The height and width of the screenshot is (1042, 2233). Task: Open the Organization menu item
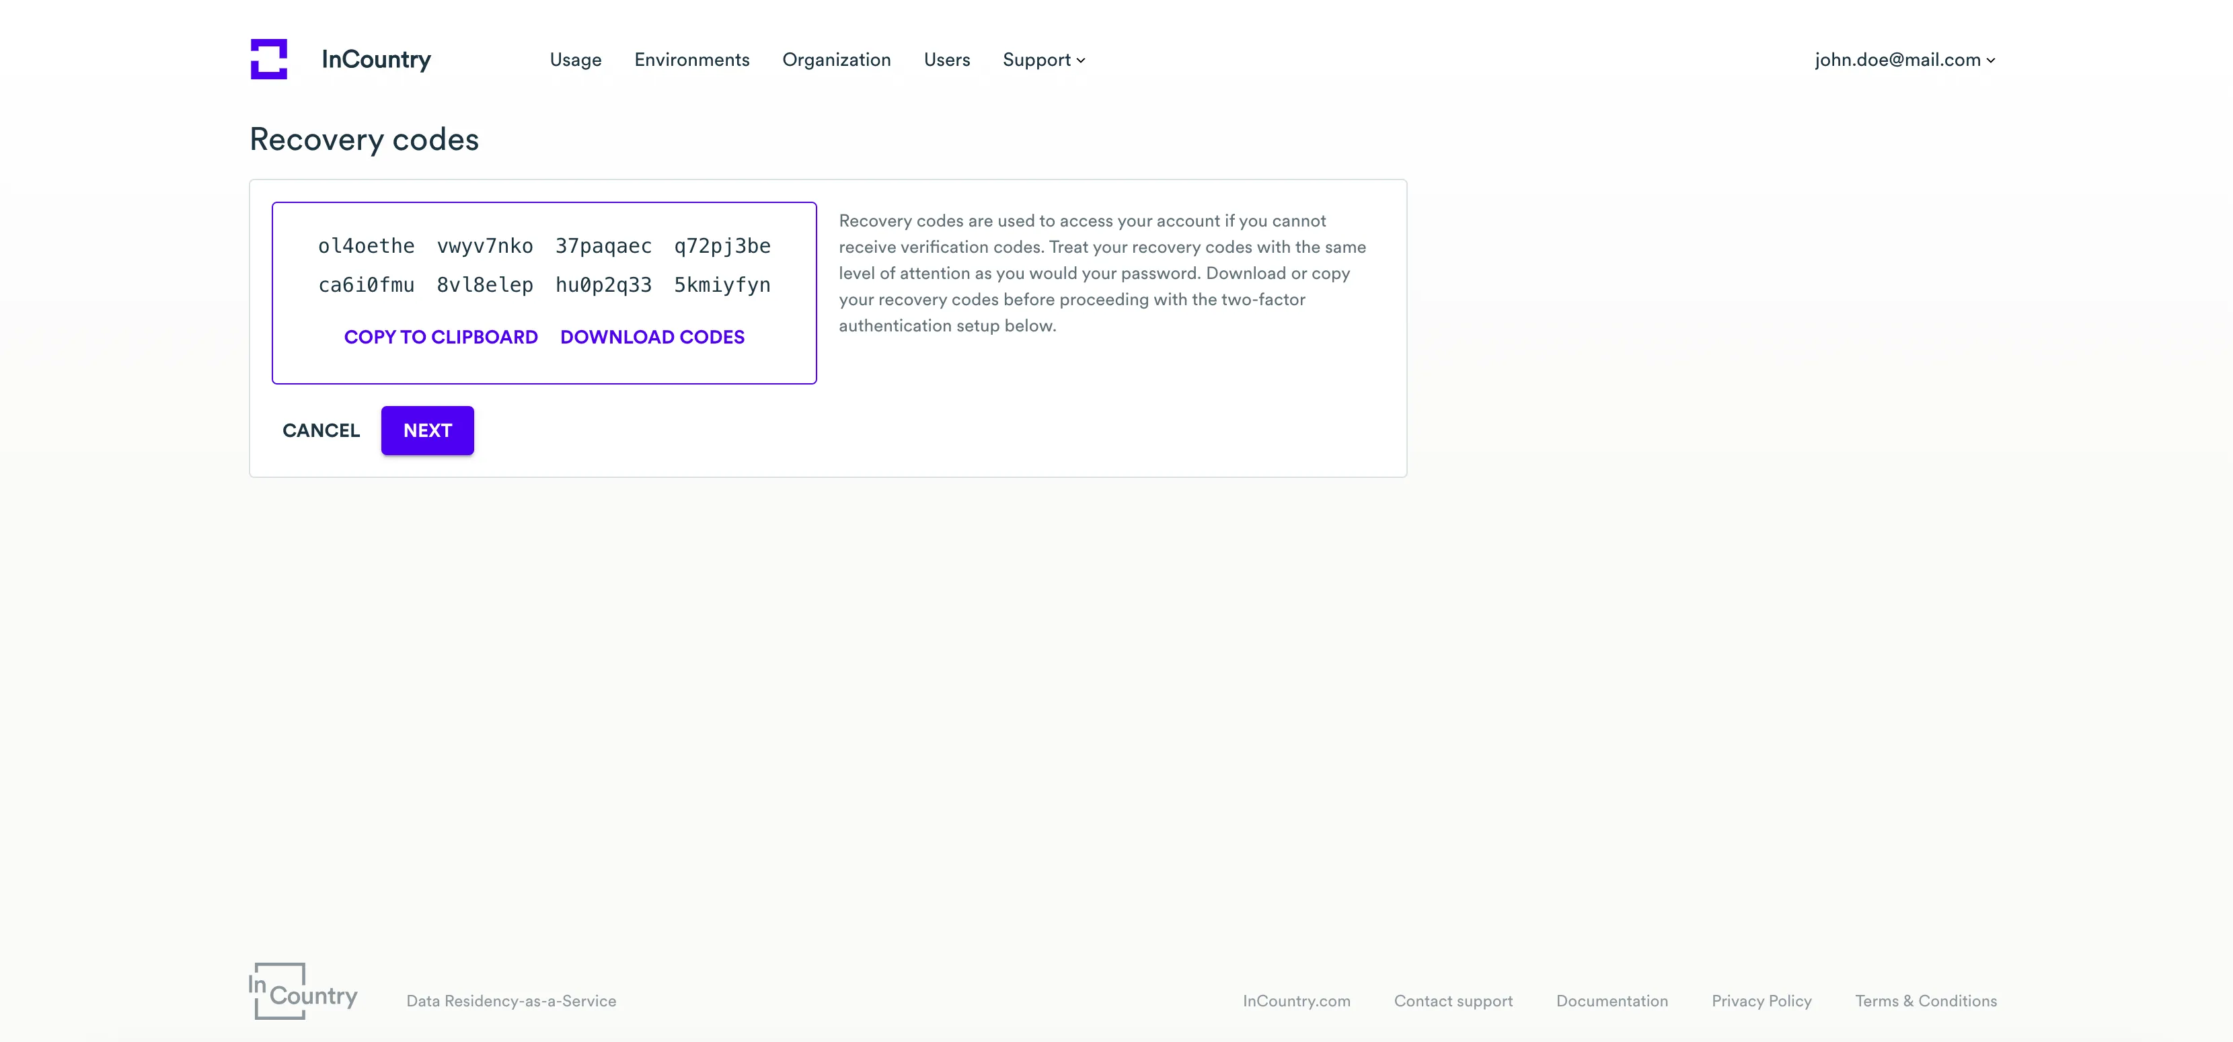tap(835, 60)
